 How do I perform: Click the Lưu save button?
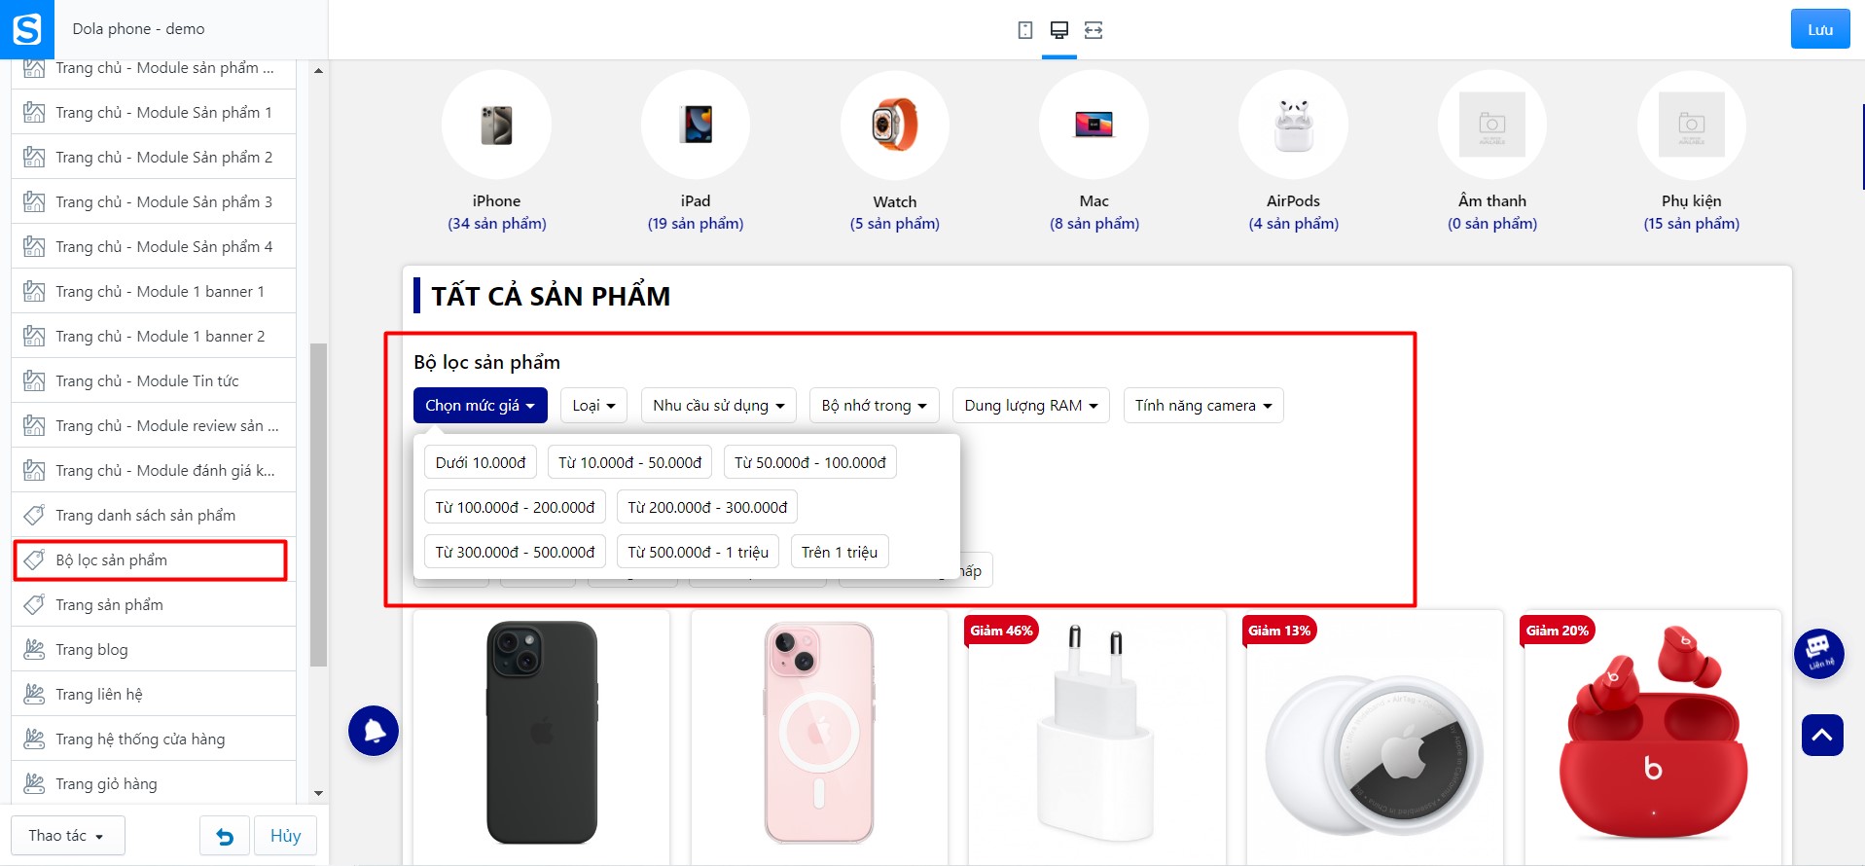coord(1820,29)
